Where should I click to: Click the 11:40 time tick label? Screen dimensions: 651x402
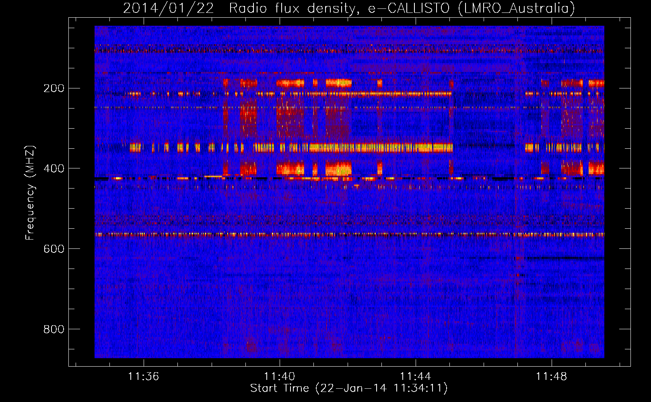(x=279, y=376)
